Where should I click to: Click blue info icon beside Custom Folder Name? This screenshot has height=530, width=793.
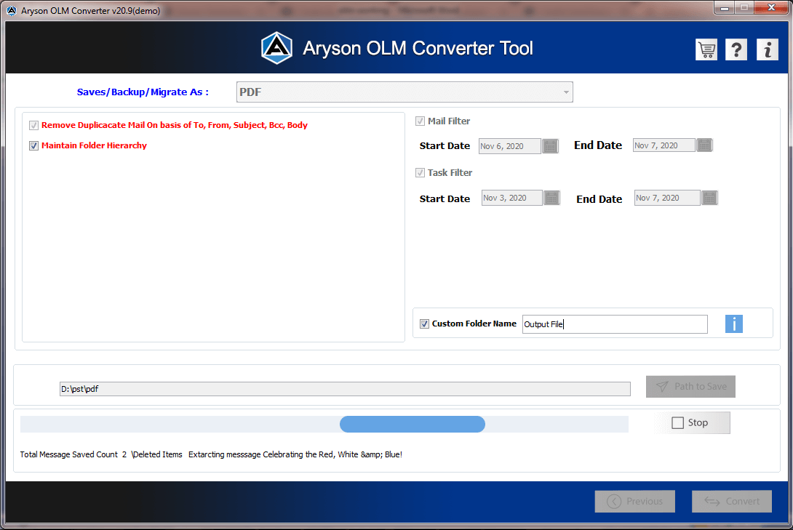click(x=733, y=324)
